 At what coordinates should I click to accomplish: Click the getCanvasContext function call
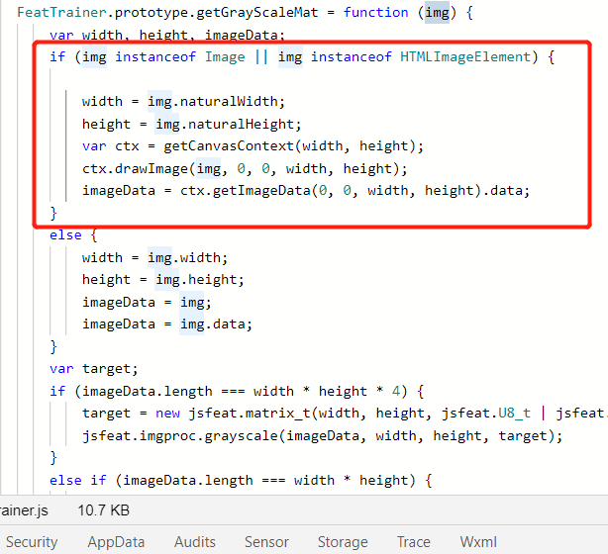(229, 146)
